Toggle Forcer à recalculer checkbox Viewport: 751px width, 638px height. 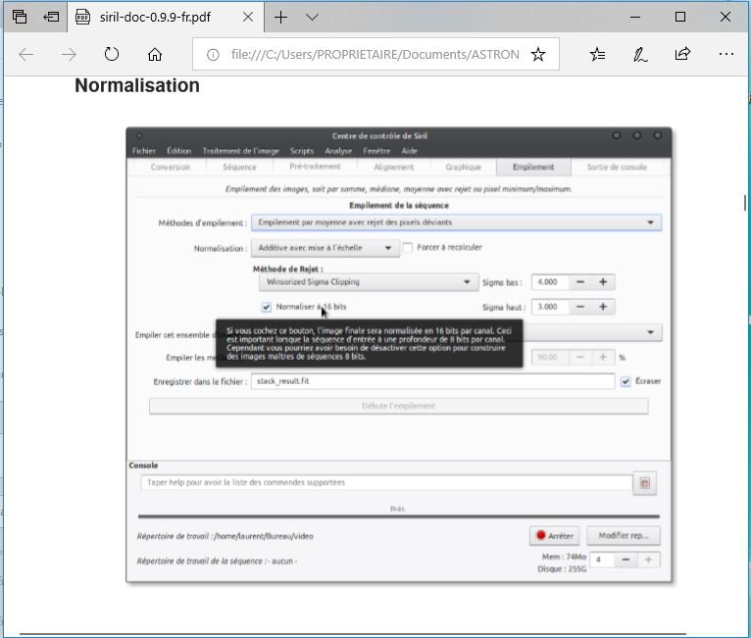click(x=408, y=247)
